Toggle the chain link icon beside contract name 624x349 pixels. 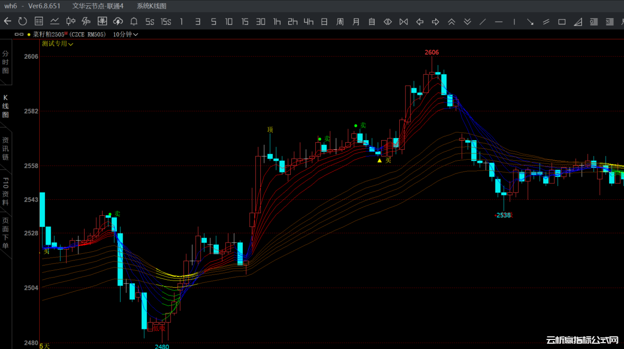tap(19, 34)
